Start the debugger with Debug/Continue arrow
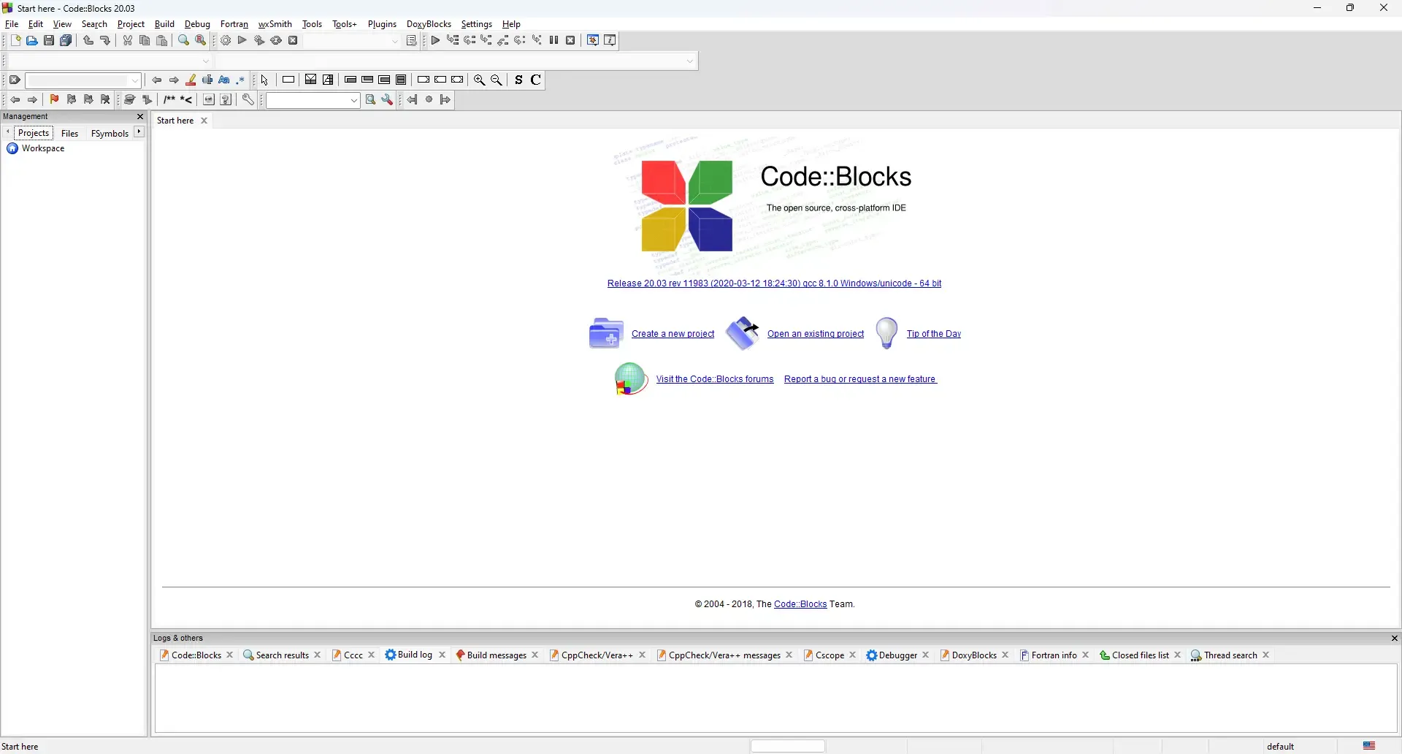The image size is (1402, 754). [436, 41]
